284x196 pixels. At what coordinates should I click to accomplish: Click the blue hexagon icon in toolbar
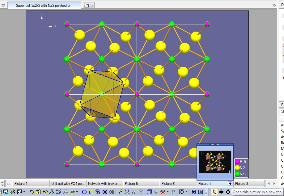84,192
